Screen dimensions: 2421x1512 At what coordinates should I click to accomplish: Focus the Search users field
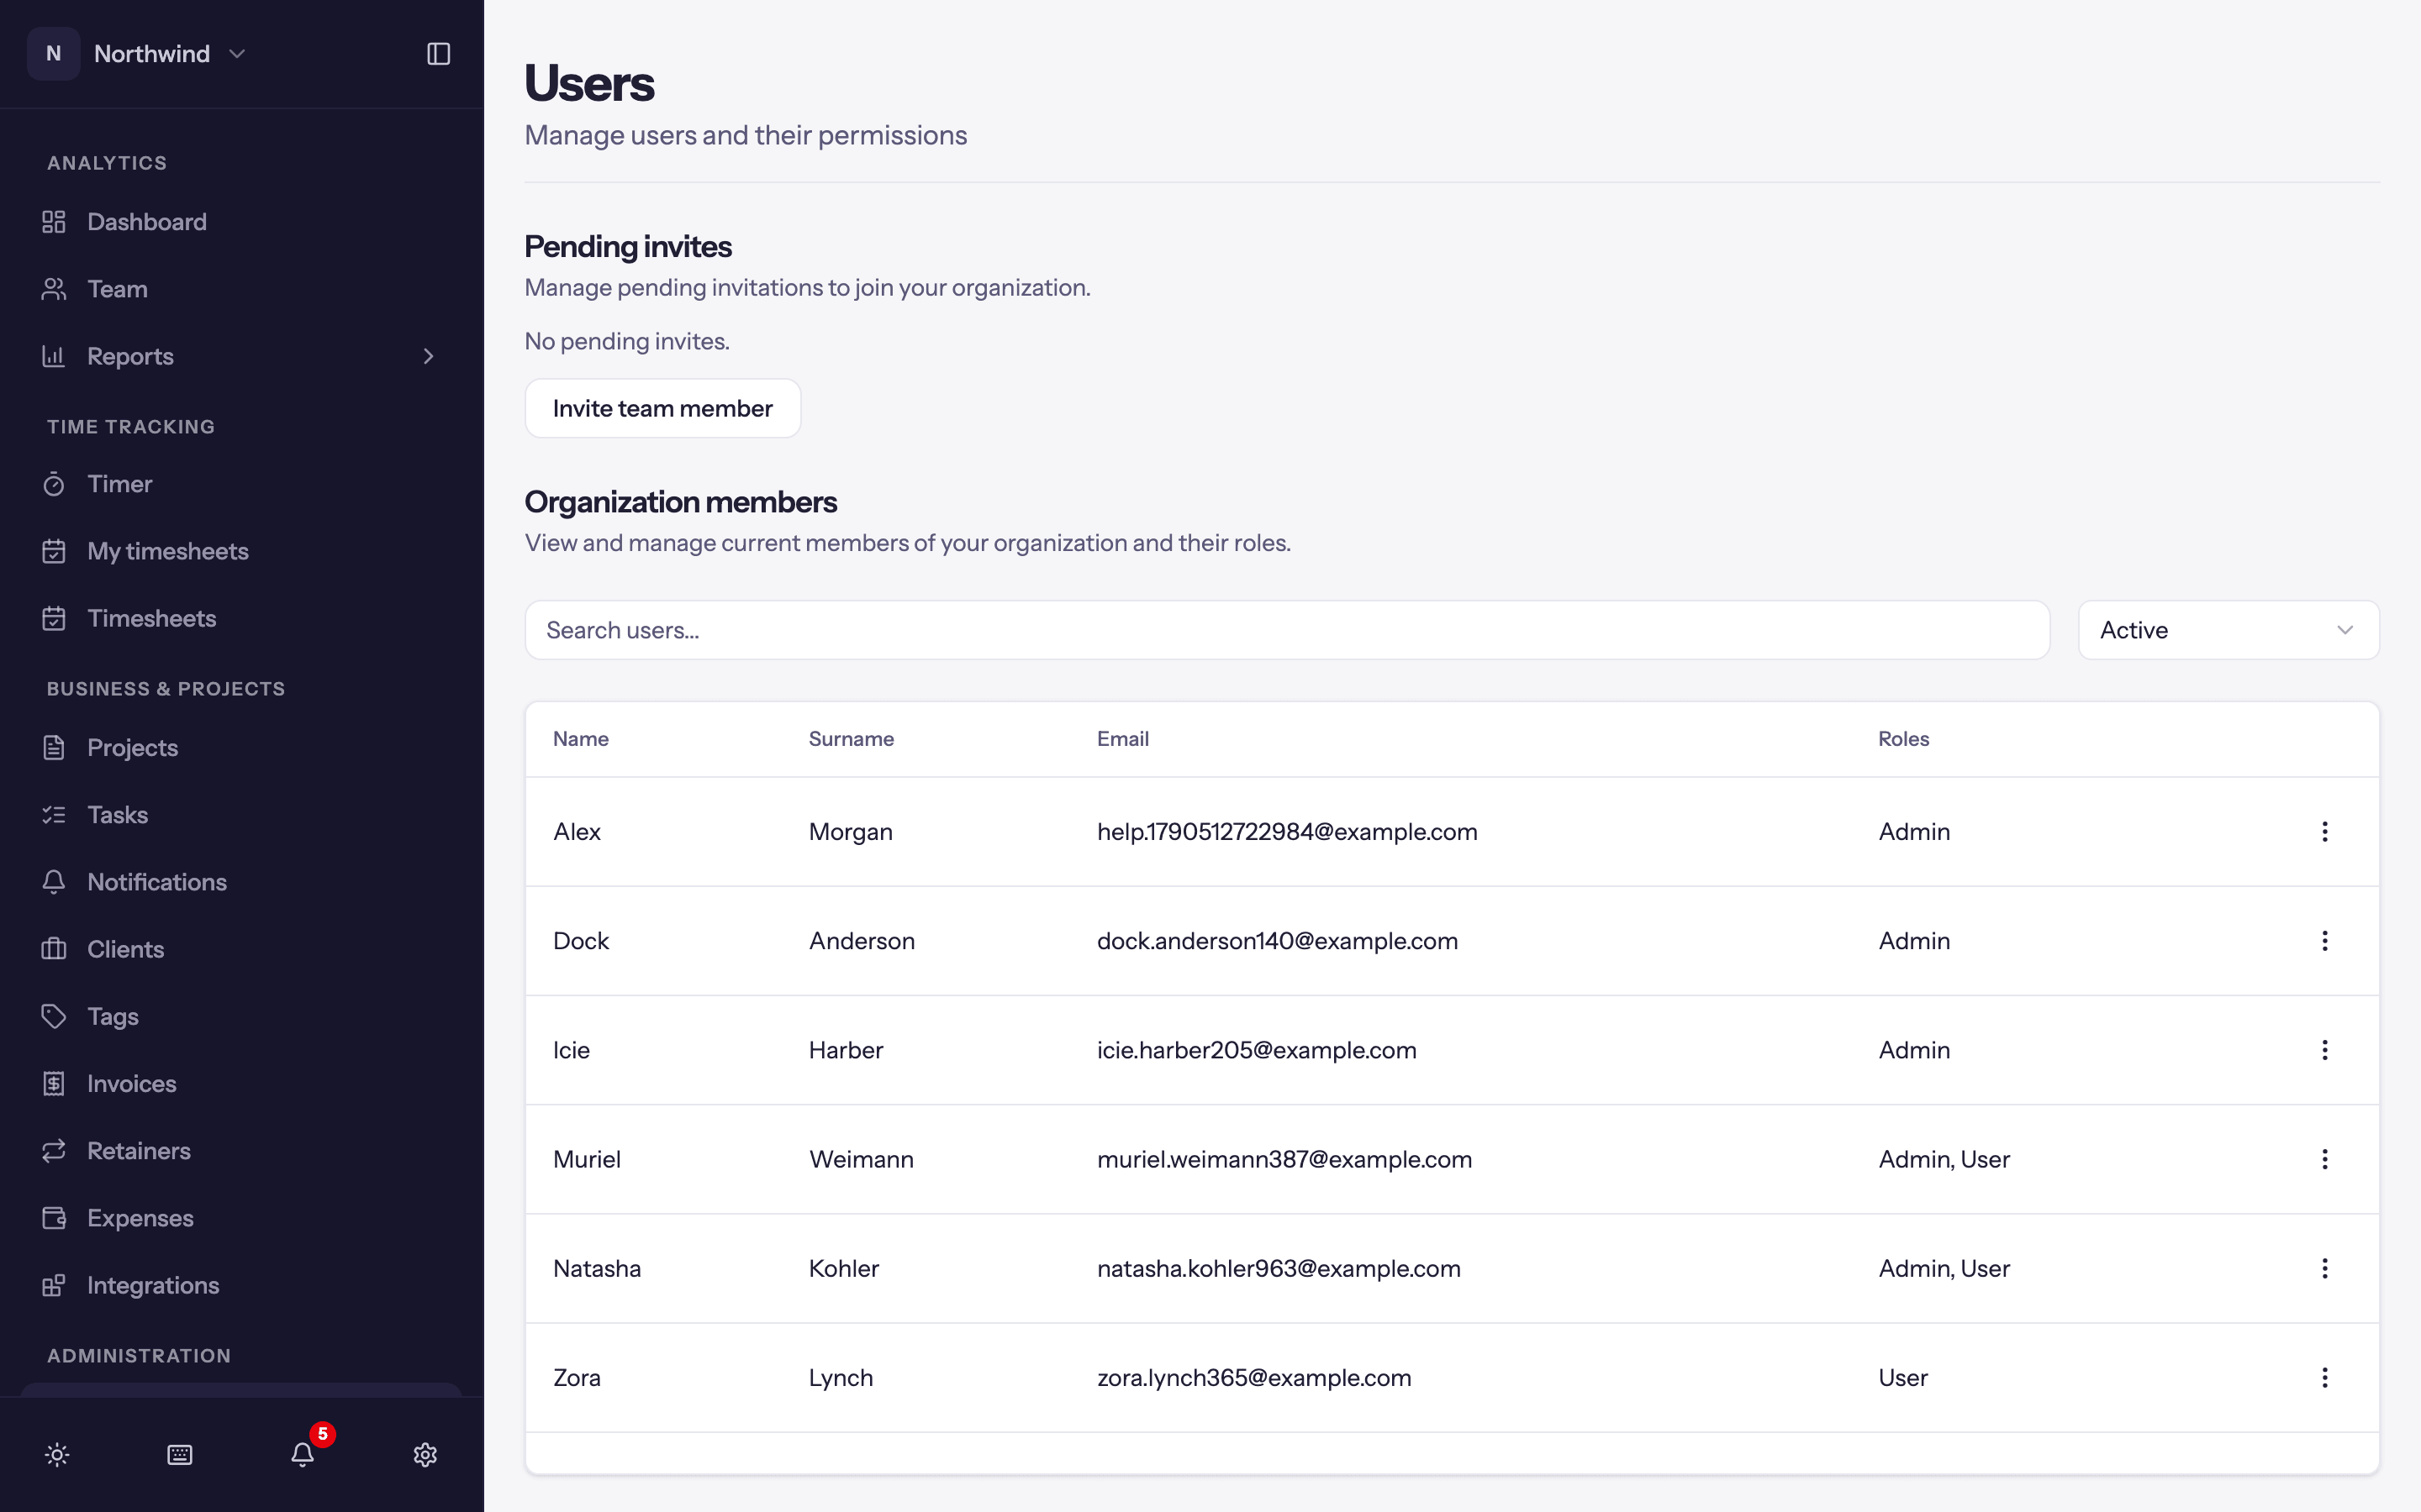1286,630
